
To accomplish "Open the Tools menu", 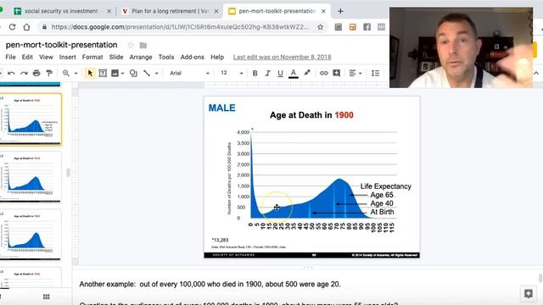I will (x=166, y=57).
